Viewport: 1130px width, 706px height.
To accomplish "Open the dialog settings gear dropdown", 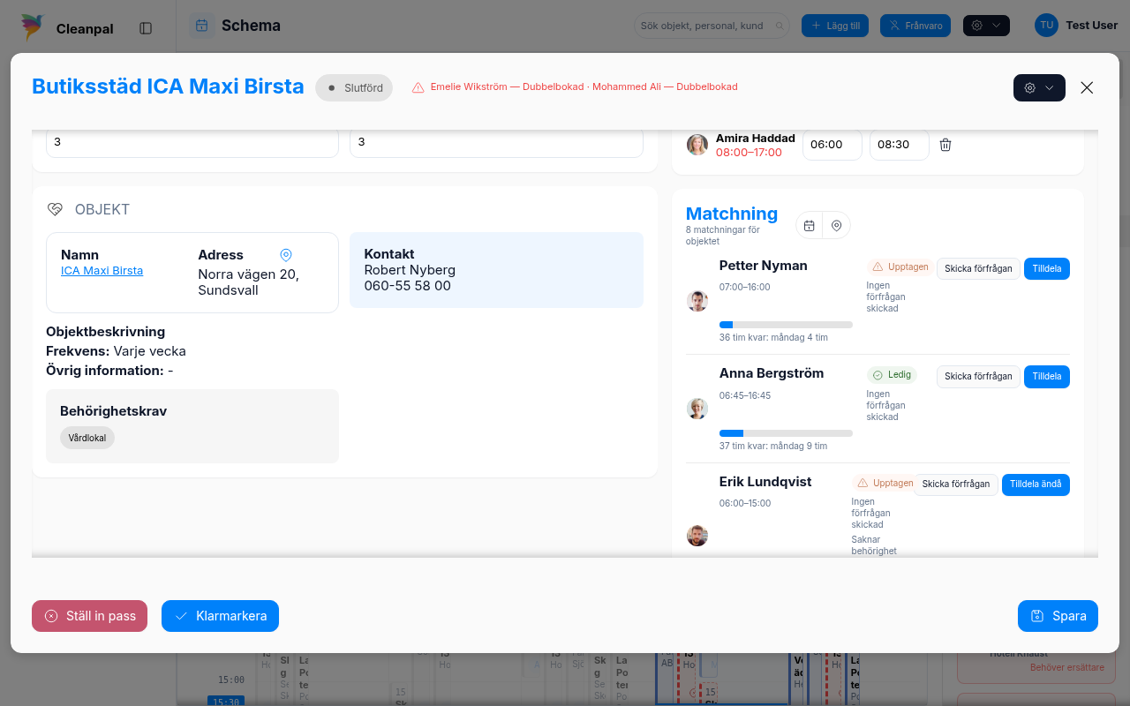I will (1039, 87).
